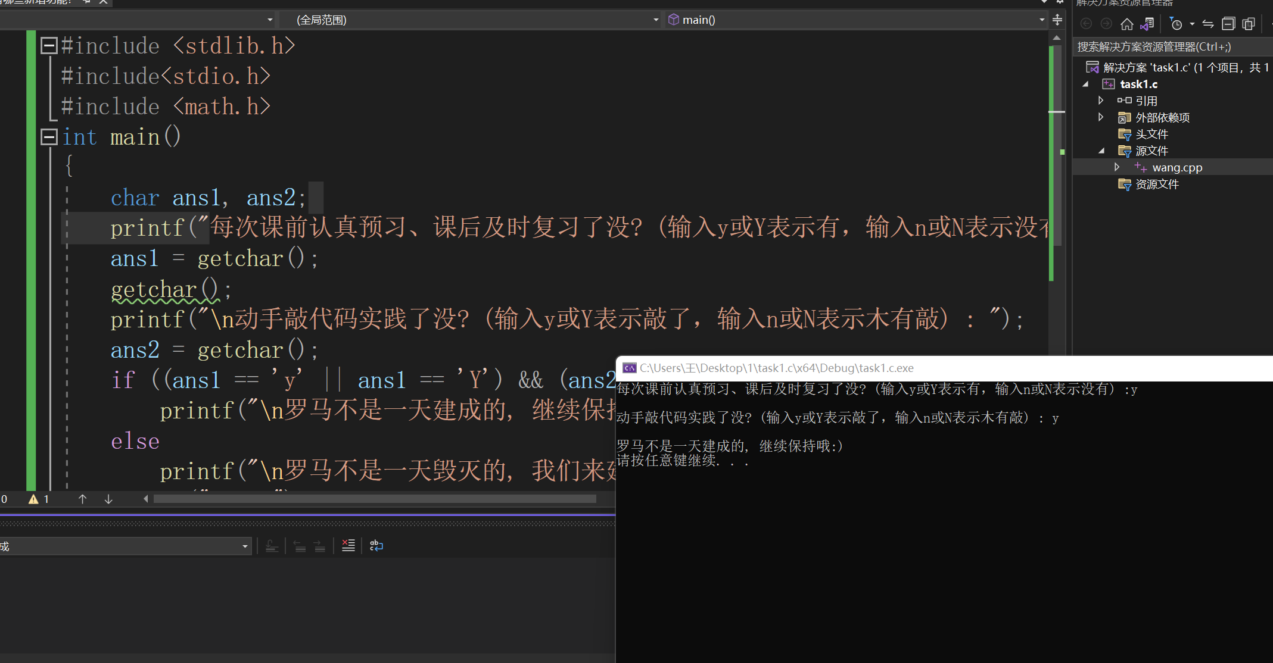Image resolution: width=1273 pixels, height=663 pixels.
Task: Select the task1.c project node
Action: pyautogui.click(x=1138, y=84)
